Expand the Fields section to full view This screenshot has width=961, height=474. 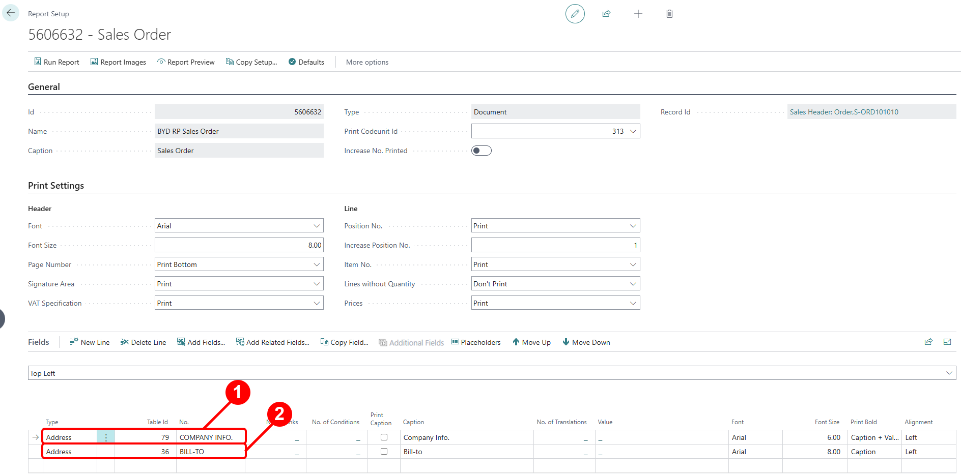pos(947,342)
